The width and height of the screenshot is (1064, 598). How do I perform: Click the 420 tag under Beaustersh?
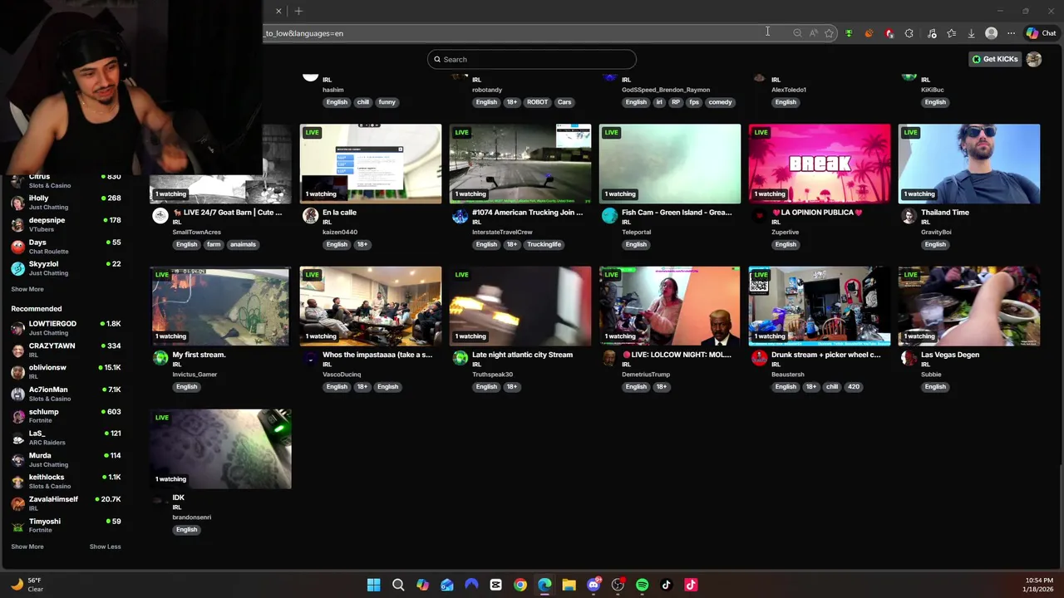click(853, 386)
